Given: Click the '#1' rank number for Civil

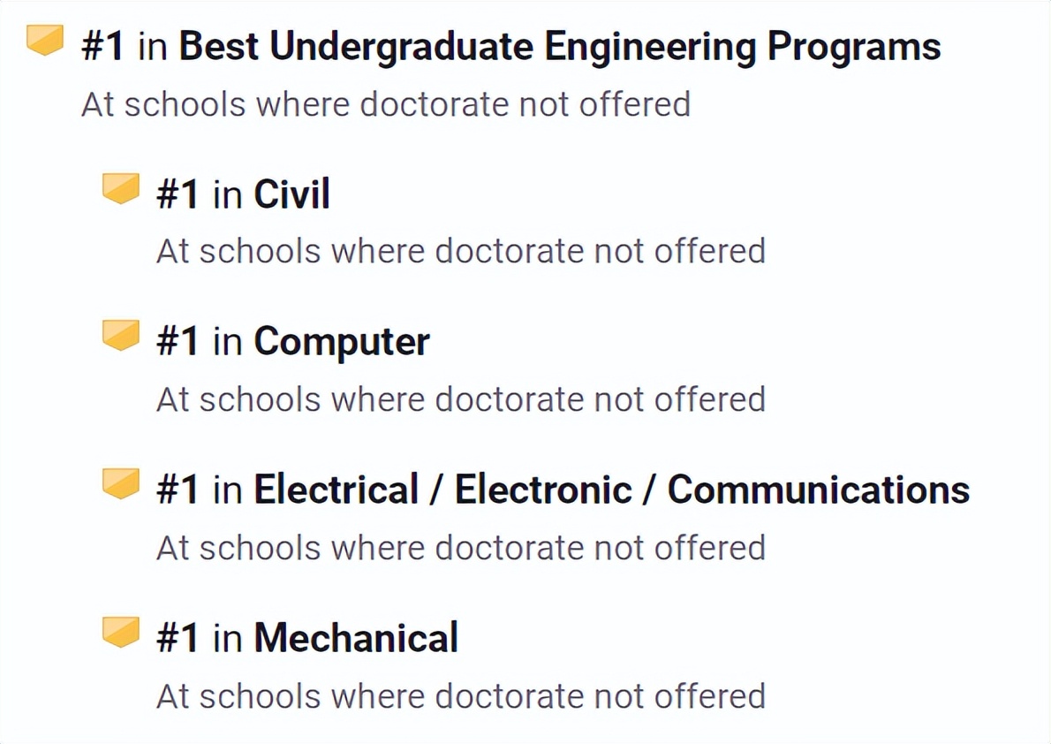Looking at the screenshot, I should pyautogui.click(x=178, y=194).
